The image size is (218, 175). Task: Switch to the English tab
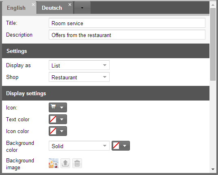coord(16,8)
